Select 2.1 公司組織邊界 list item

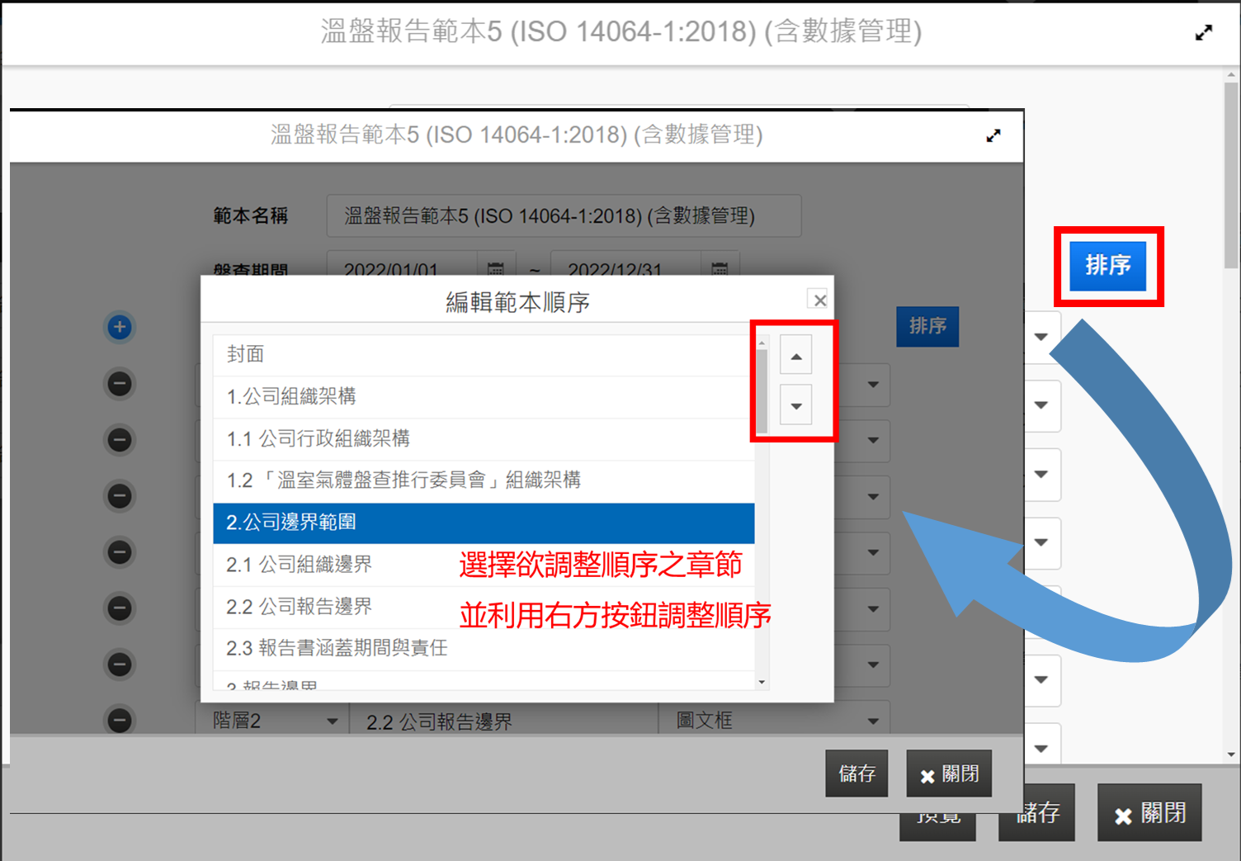tap(330, 565)
